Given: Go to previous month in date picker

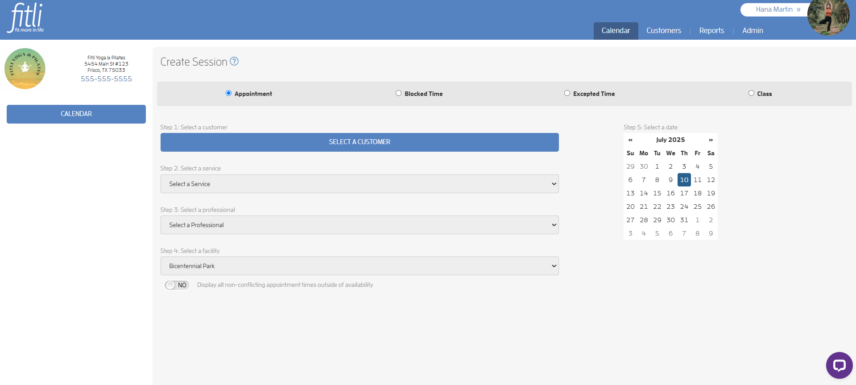Looking at the screenshot, I should point(630,140).
